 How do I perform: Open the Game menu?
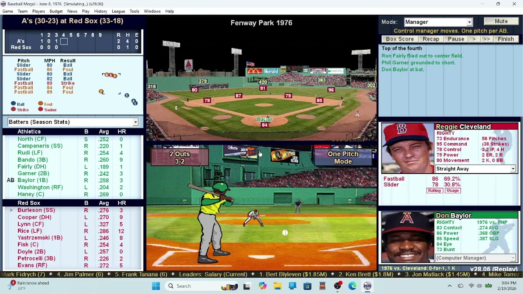pyautogui.click(x=8, y=11)
